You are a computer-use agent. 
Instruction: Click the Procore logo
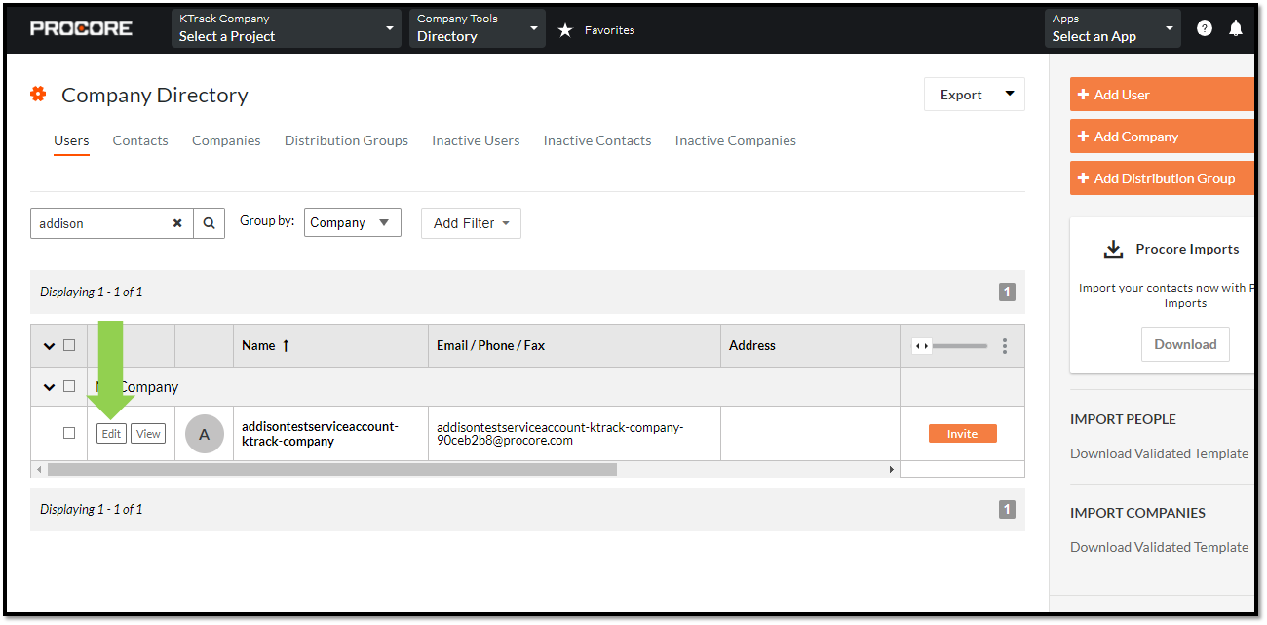[81, 28]
